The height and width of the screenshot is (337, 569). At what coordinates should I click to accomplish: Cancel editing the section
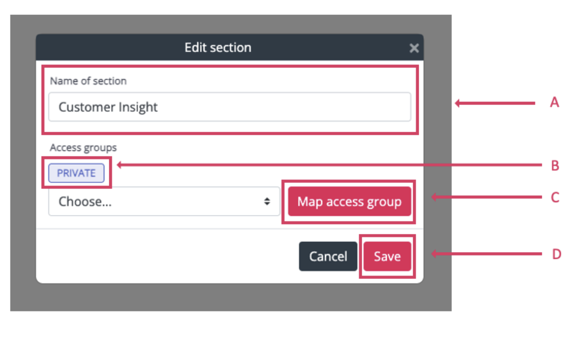click(x=328, y=256)
